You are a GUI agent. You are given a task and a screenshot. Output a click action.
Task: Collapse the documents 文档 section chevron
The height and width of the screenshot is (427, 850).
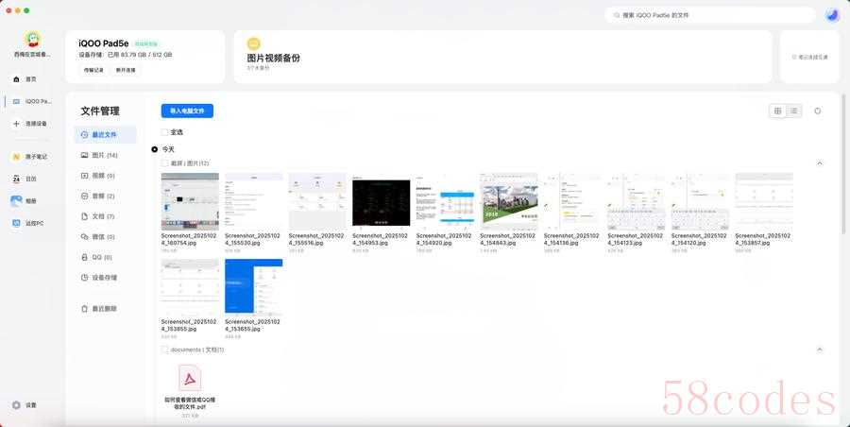[819, 350]
